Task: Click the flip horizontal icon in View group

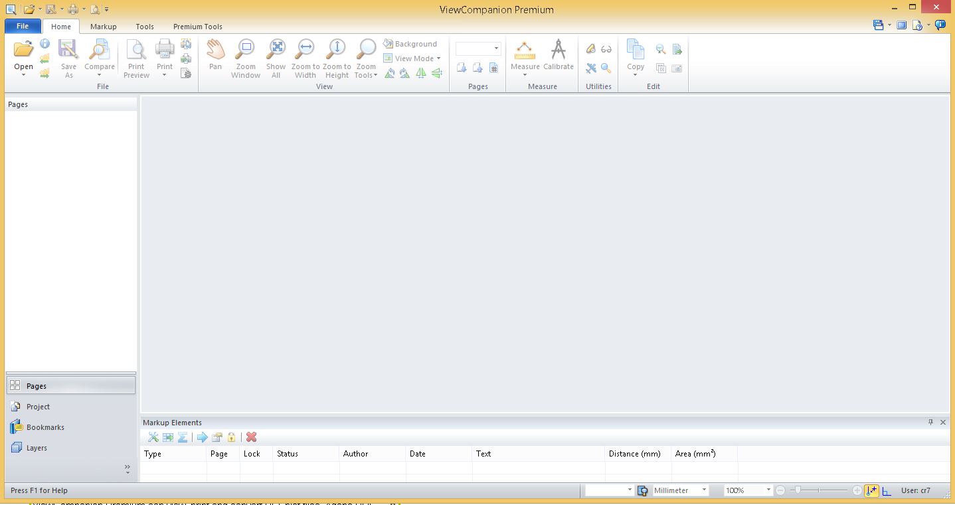Action: pyautogui.click(x=421, y=73)
